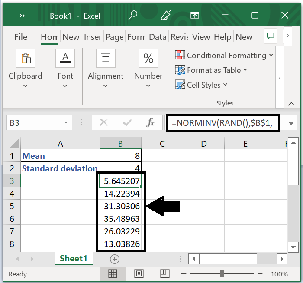Click the Ribbon Display Options button
This screenshot has height=283, width=303.
point(195,16)
